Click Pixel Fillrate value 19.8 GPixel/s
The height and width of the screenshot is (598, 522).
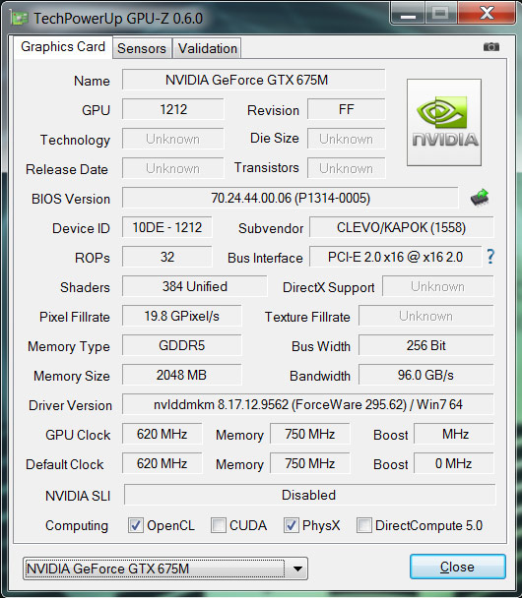pos(182,316)
